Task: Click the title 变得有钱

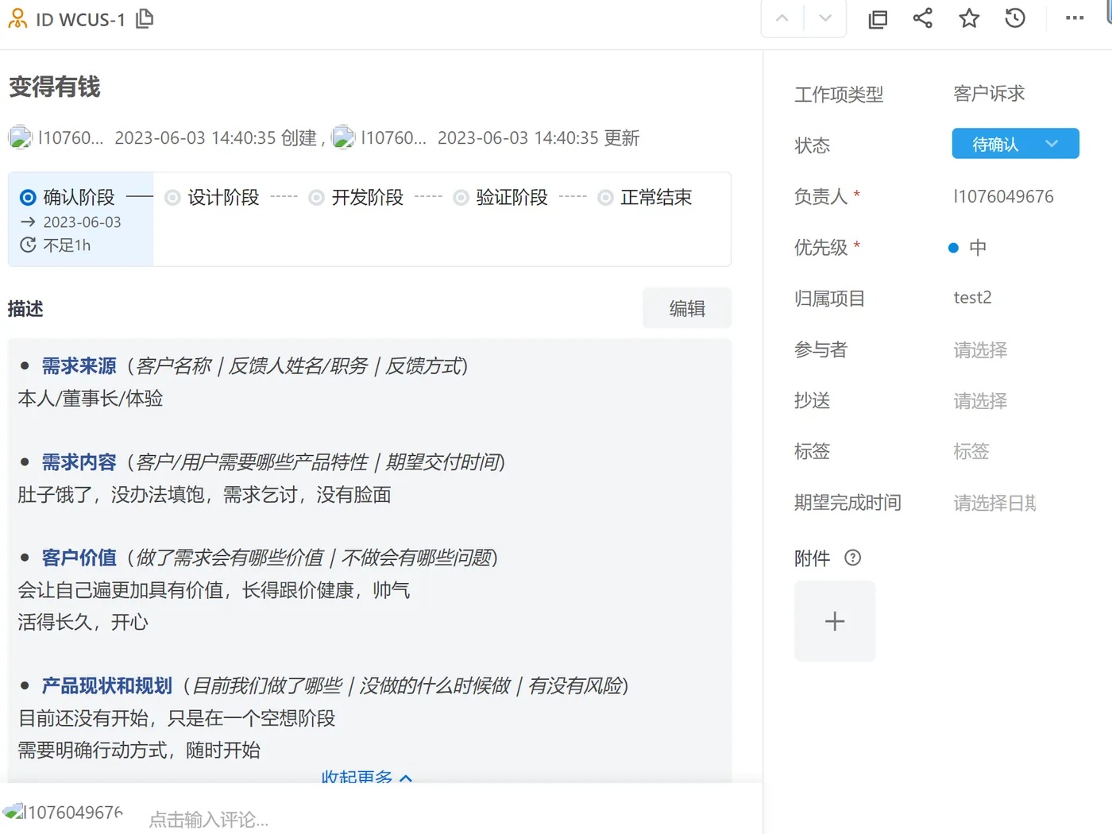Action: (x=55, y=87)
